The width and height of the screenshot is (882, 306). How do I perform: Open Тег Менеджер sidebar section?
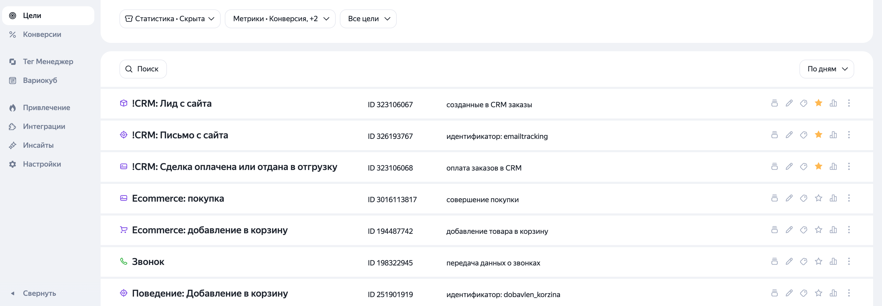(48, 61)
